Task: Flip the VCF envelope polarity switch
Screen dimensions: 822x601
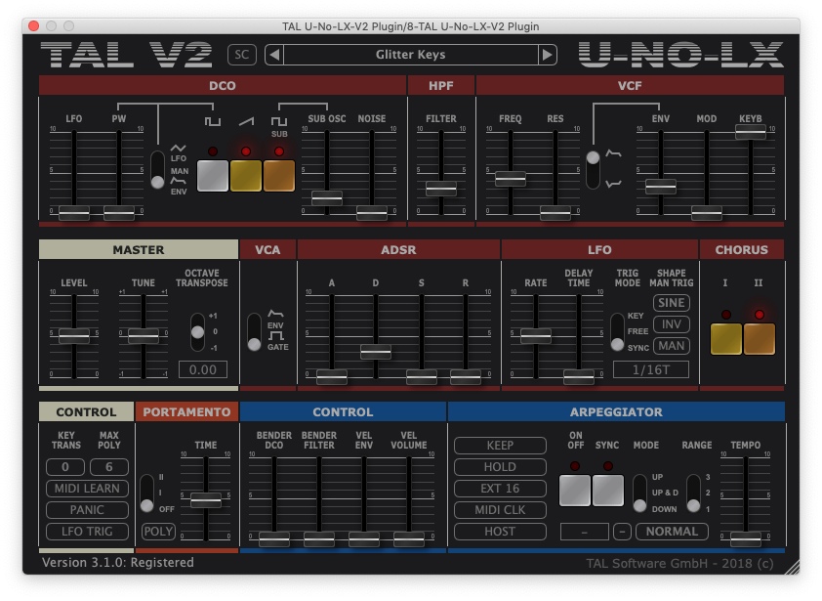Action: point(593,169)
